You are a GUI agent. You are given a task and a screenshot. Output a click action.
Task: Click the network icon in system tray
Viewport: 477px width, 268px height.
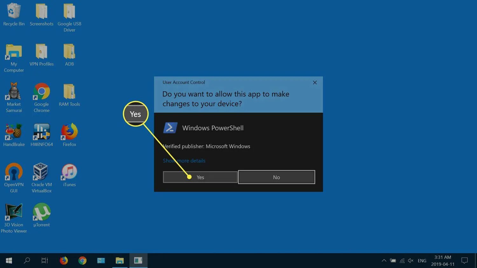pyautogui.click(x=402, y=261)
